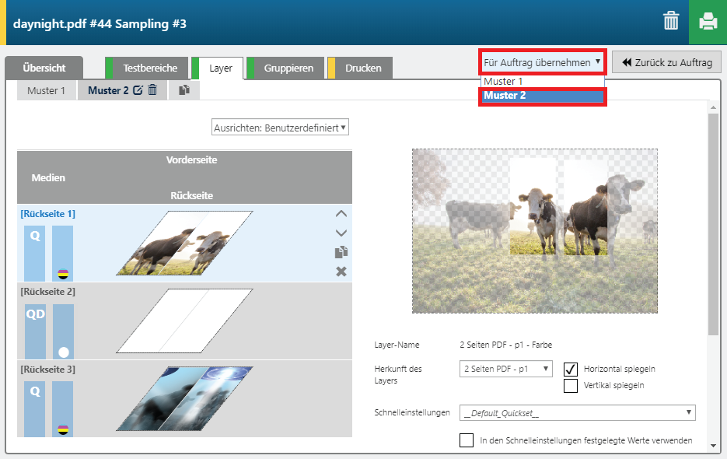Click the edit icon beside Muster 2
The image size is (727, 459).
[138, 90]
